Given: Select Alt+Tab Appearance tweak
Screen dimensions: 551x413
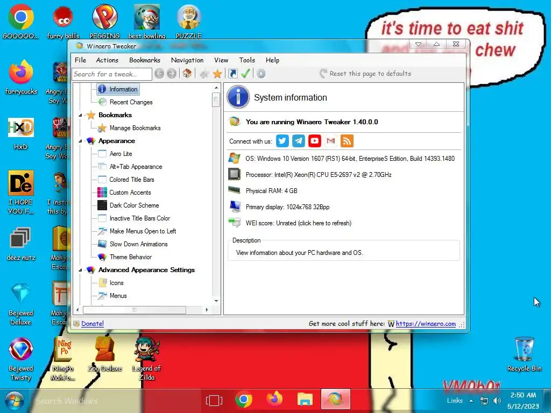Looking at the screenshot, I should pos(136,167).
